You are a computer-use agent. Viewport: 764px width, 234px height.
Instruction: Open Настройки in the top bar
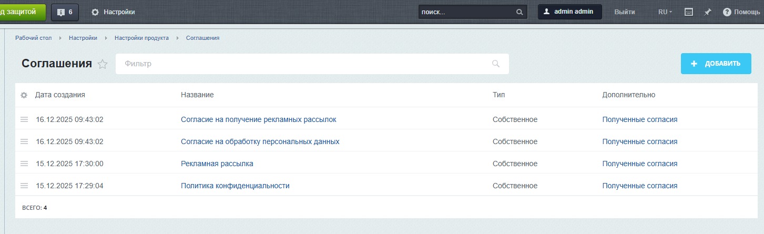(x=113, y=12)
